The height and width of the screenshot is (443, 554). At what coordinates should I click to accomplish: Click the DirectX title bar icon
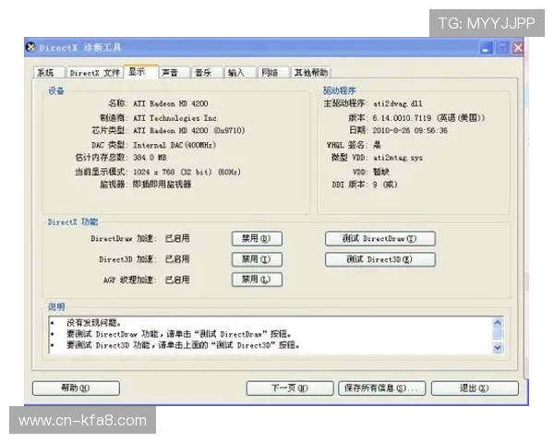point(31,47)
